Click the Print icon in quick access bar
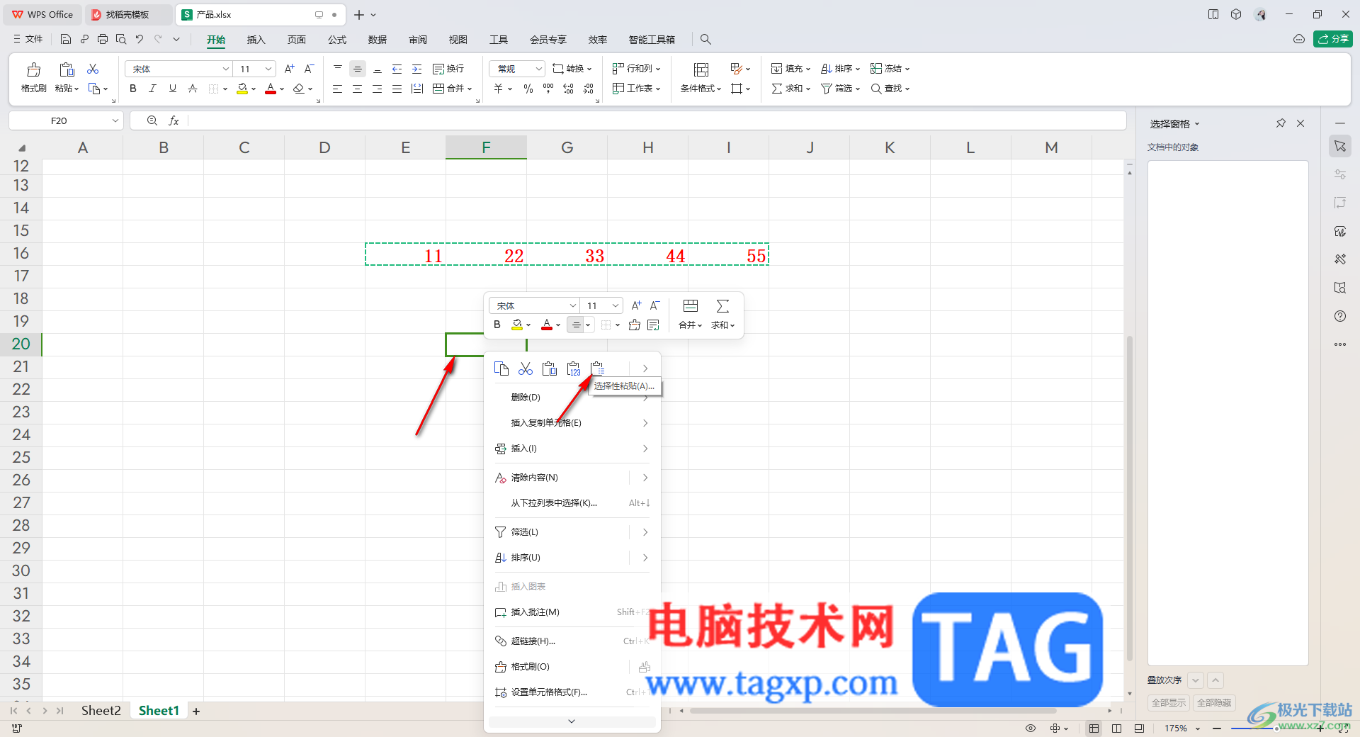This screenshot has height=737, width=1360. 103,39
